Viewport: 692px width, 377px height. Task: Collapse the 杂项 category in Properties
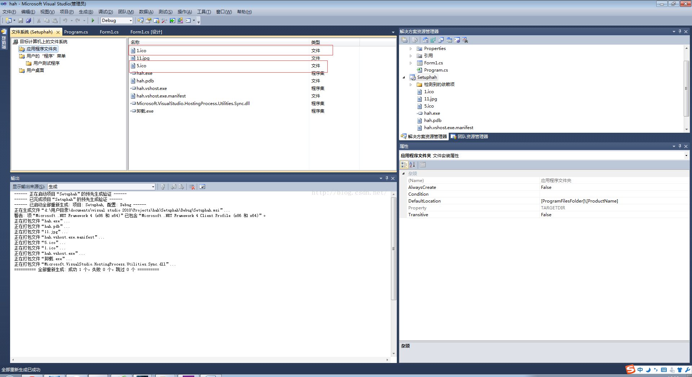click(403, 173)
